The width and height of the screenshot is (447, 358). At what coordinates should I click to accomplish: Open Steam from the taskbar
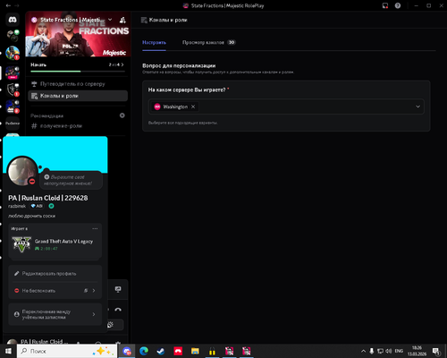coord(161,351)
